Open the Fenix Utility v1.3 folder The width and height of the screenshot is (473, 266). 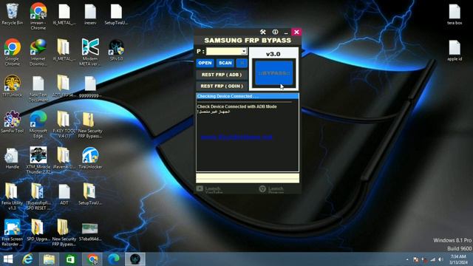tap(12, 197)
